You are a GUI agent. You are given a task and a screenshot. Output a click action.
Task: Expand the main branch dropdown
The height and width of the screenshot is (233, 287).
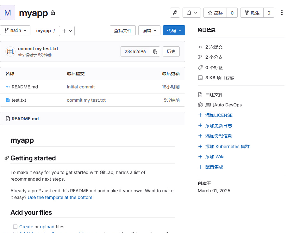click(15, 31)
